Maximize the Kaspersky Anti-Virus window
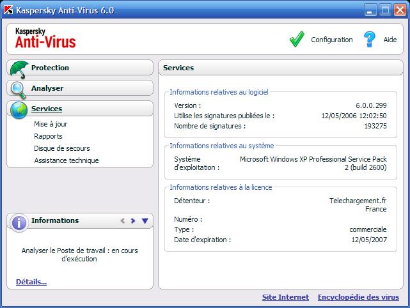410x308 pixels. point(385,10)
